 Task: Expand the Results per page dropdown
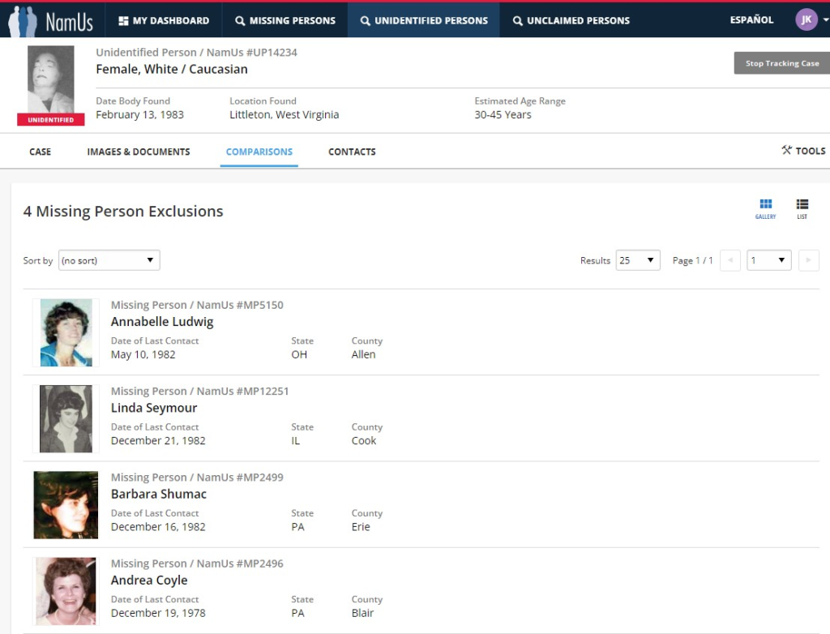coord(638,260)
